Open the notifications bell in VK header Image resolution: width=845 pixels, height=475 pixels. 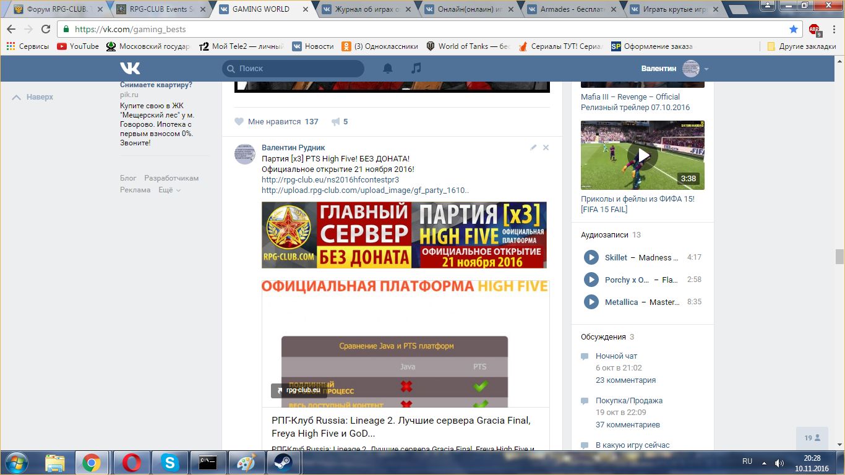388,68
